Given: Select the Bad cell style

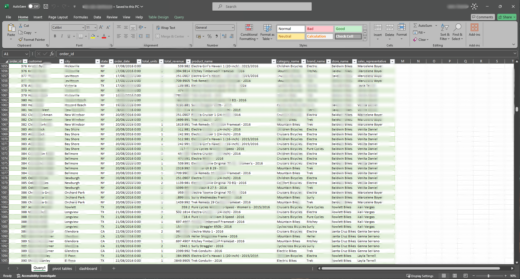Looking at the screenshot, I should (x=319, y=29).
